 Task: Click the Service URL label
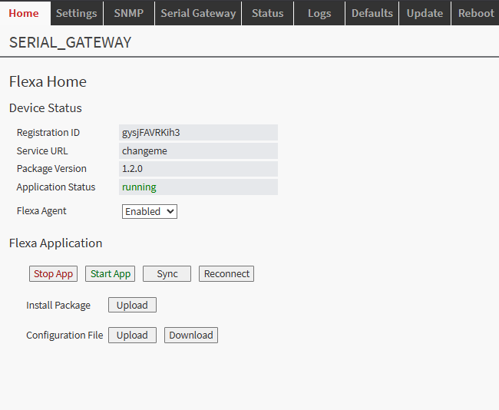click(42, 151)
